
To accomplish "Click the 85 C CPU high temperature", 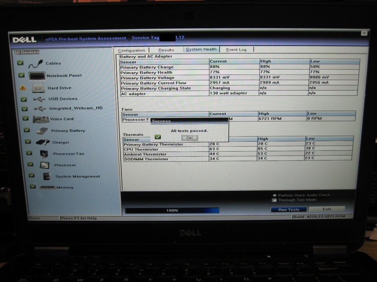I will 263,149.
